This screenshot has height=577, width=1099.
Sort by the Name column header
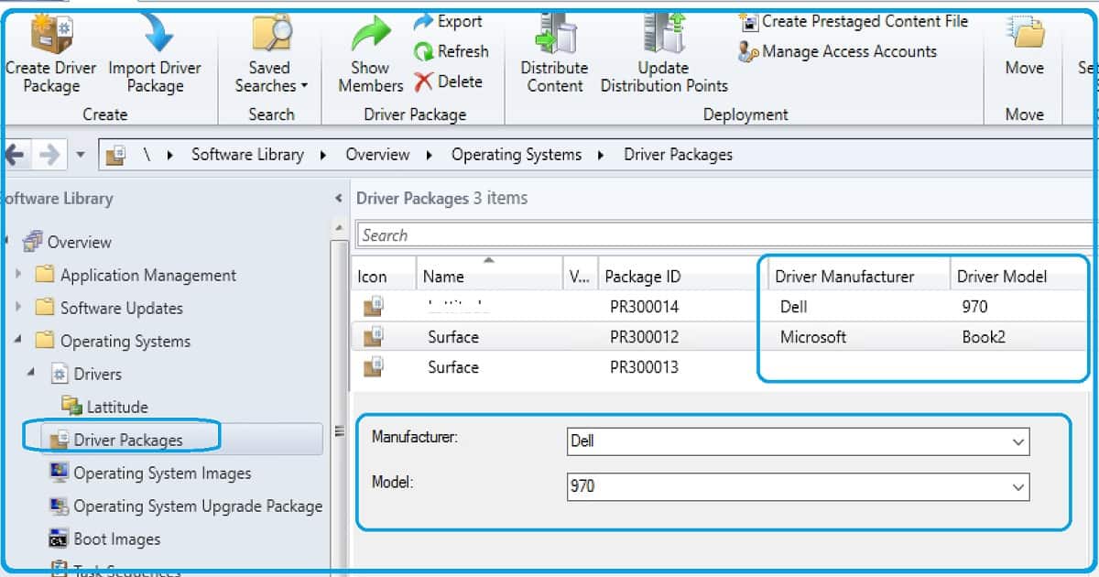coord(489,276)
